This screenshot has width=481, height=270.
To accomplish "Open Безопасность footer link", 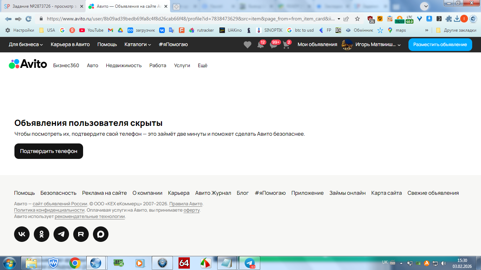I will pyautogui.click(x=58, y=193).
